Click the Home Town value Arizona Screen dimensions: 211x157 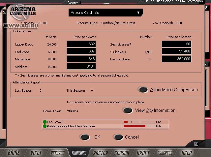click(x=72, y=111)
